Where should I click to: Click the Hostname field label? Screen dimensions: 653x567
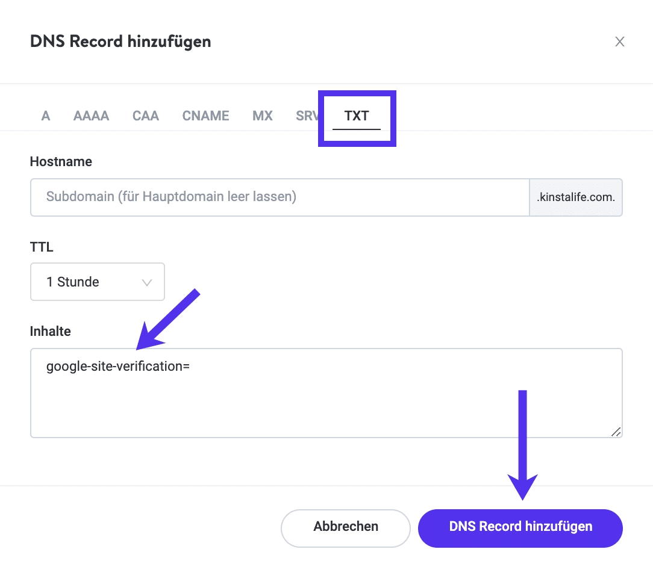(x=61, y=162)
